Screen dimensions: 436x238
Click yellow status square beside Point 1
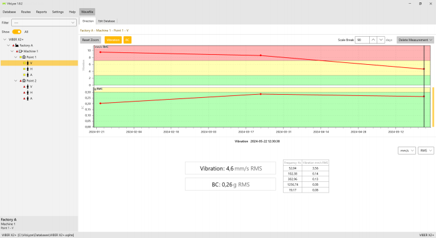[x=21, y=57]
